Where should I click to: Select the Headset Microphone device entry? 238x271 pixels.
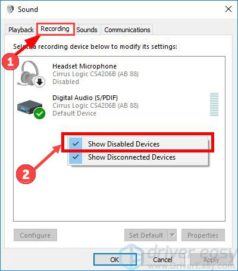coord(119,74)
